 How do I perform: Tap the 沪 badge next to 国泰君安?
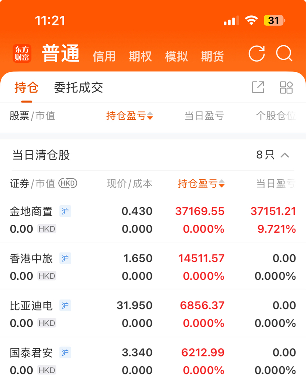pos(65,353)
